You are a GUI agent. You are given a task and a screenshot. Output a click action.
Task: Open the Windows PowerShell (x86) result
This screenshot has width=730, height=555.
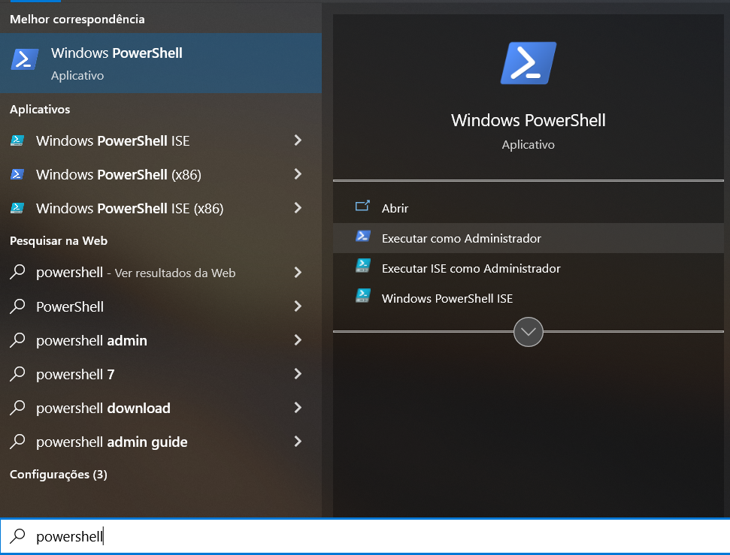[x=161, y=174]
